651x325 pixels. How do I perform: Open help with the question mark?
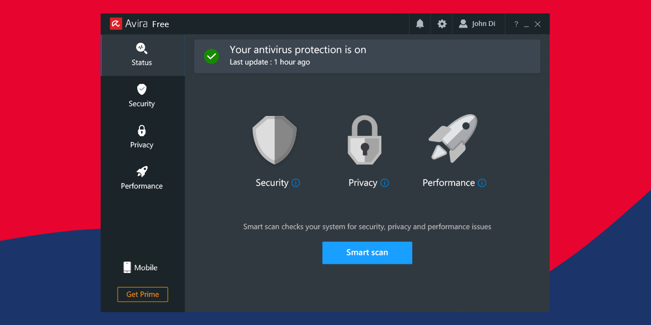[x=515, y=24]
